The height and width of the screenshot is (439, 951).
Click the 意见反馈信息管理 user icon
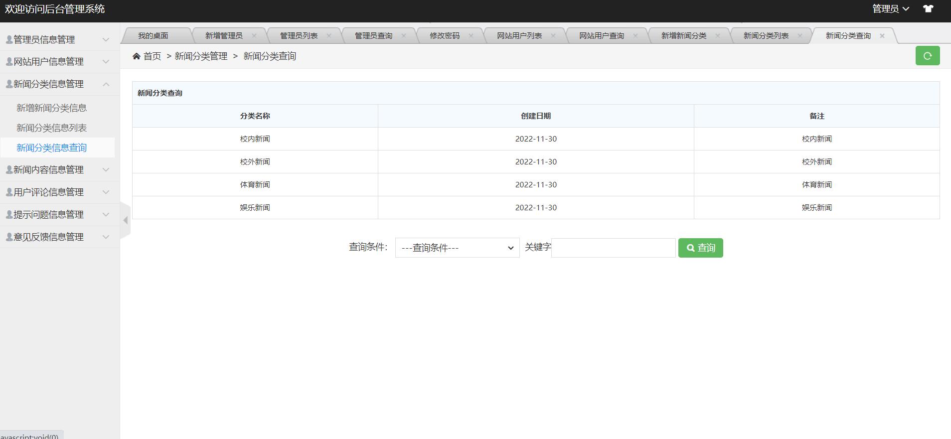point(9,237)
